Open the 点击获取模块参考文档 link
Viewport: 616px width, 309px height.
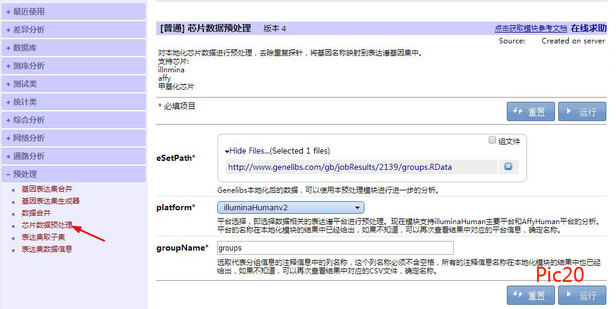pos(530,28)
